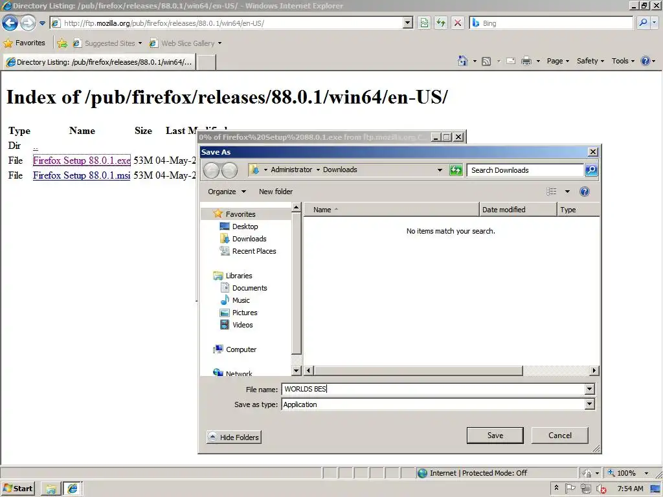The width and height of the screenshot is (663, 497).
Task: Open the Start menu
Action: coord(17,489)
